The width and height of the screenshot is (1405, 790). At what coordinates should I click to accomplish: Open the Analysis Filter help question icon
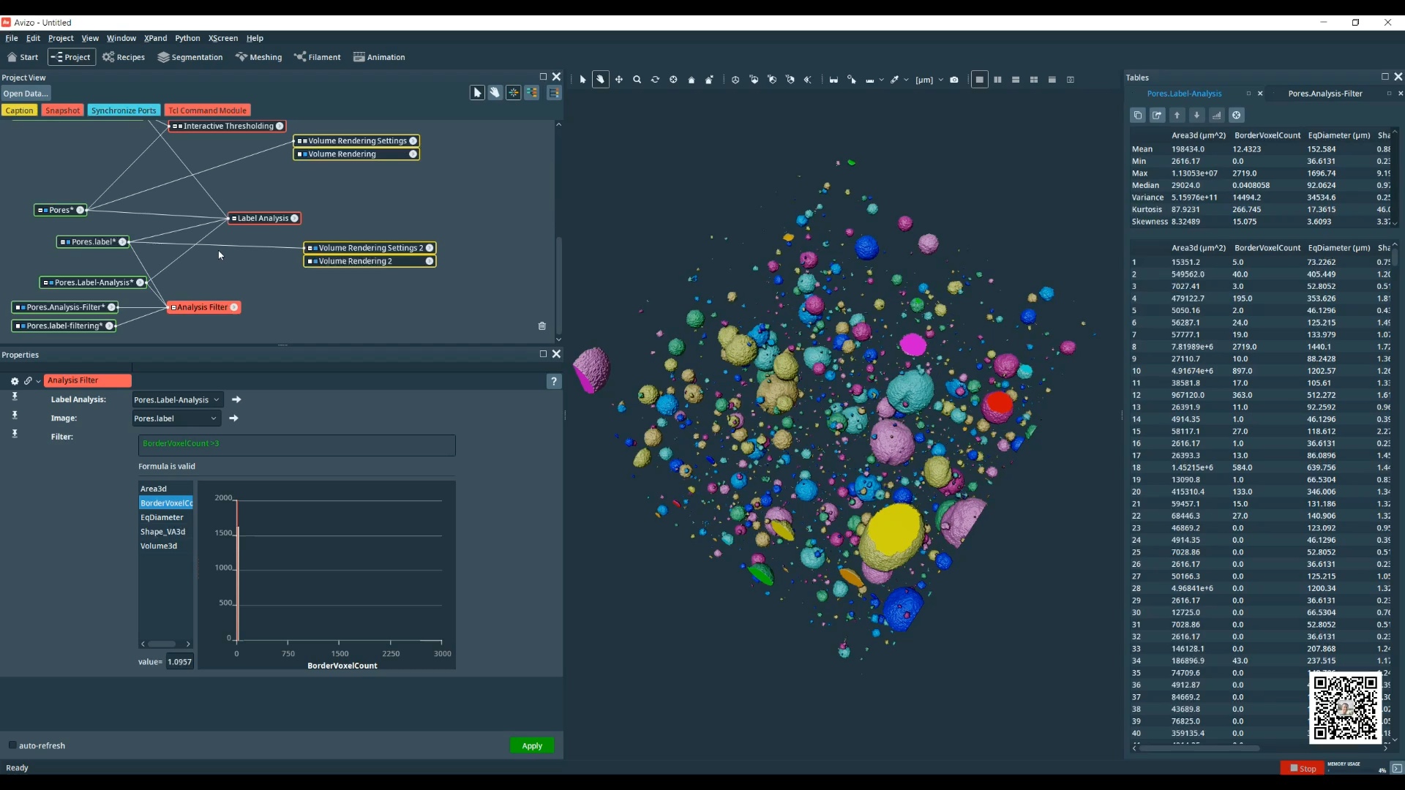554,381
